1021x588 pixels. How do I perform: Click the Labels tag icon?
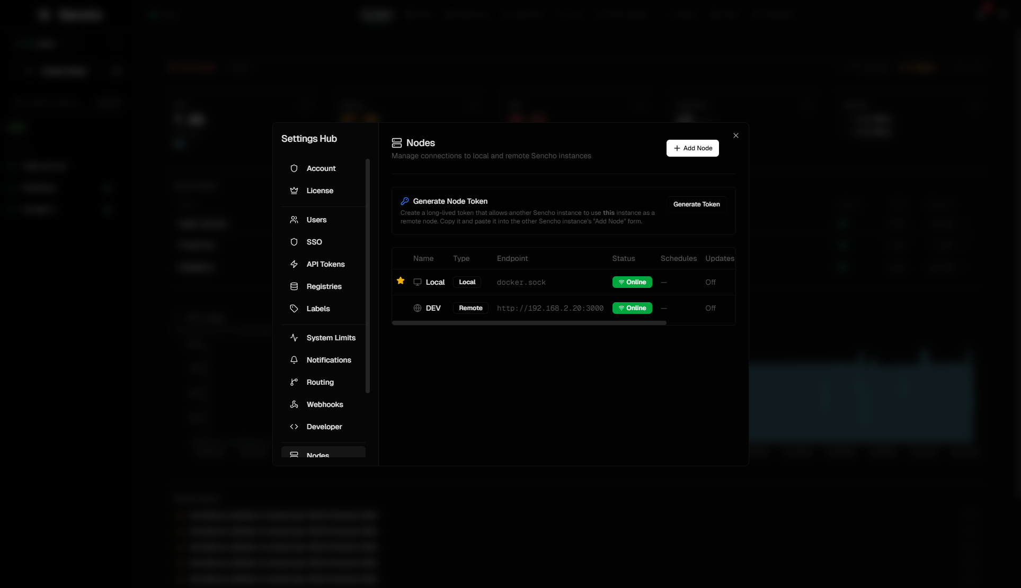point(294,309)
